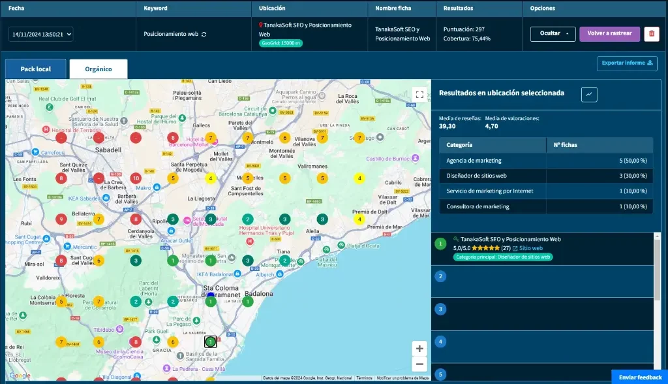
Task: Expand the Ocultar dropdown button
Action: pos(553,34)
